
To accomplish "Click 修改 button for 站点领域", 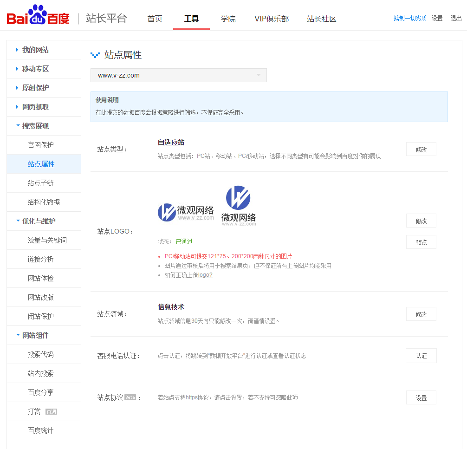I will (x=421, y=314).
